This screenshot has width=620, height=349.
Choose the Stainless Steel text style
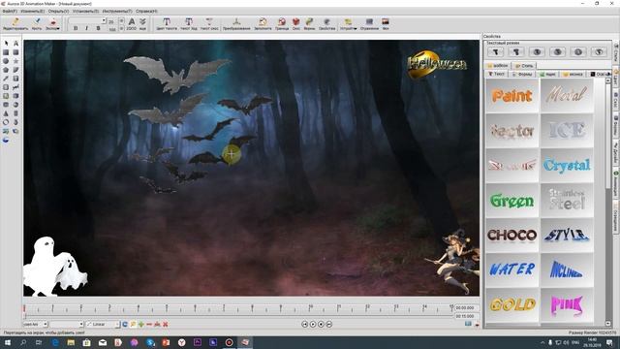[x=567, y=201]
